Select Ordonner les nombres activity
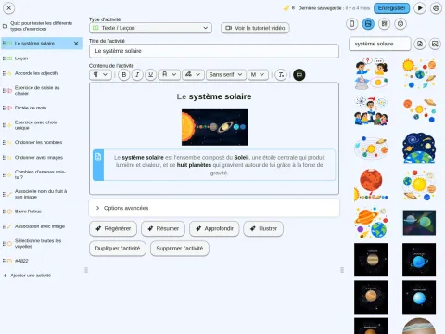Screen dimensions: 445x334 pos(42,142)
